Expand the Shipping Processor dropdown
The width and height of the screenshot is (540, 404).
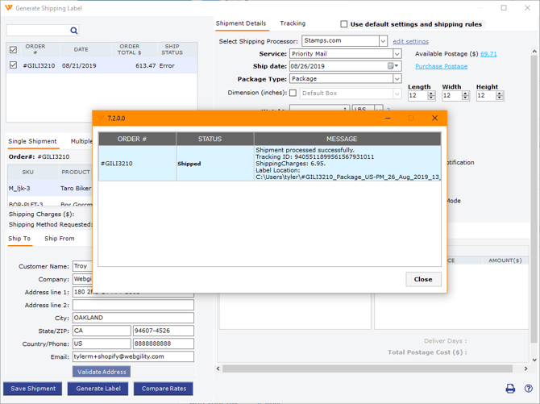383,41
